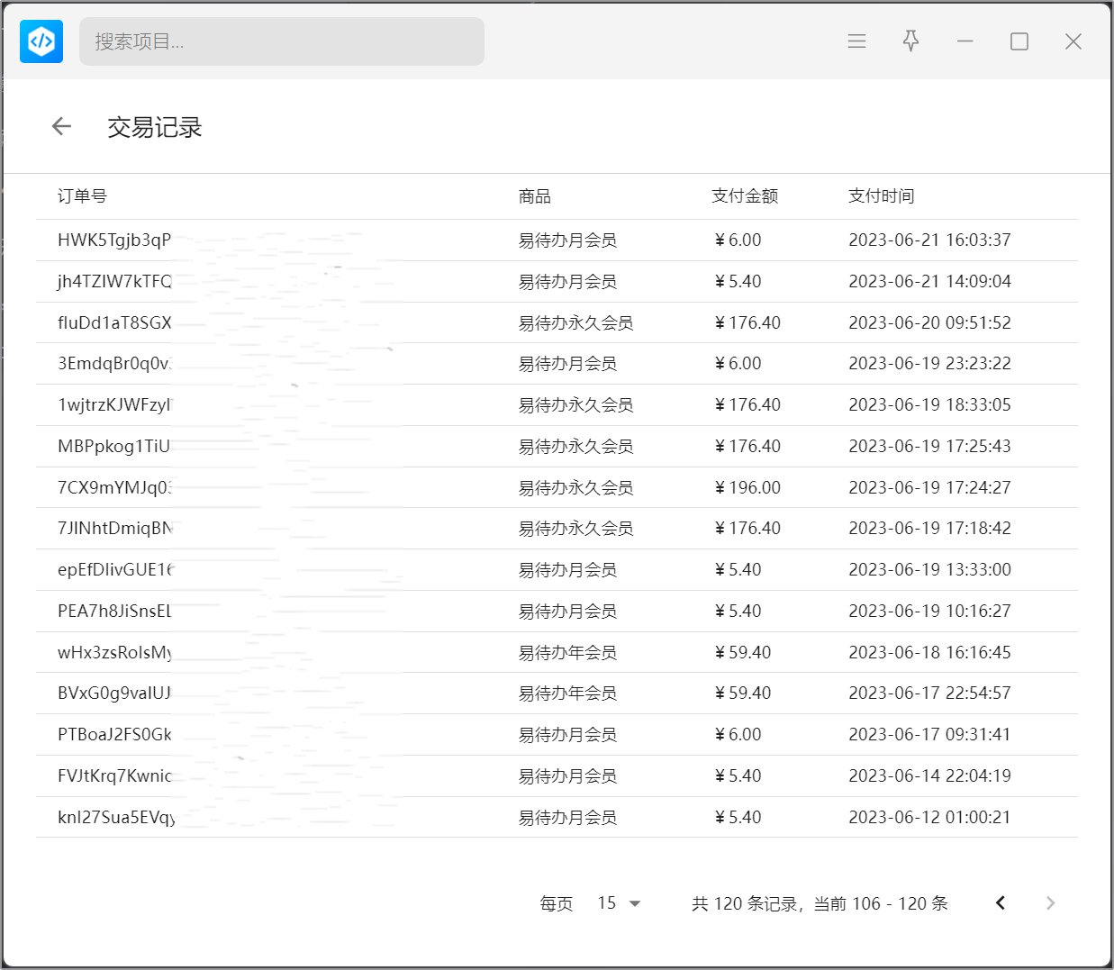Image resolution: width=1114 pixels, height=970 pixels.
Task: Maximize the window
Action: pyautogui.click(x=1019, y=41)
